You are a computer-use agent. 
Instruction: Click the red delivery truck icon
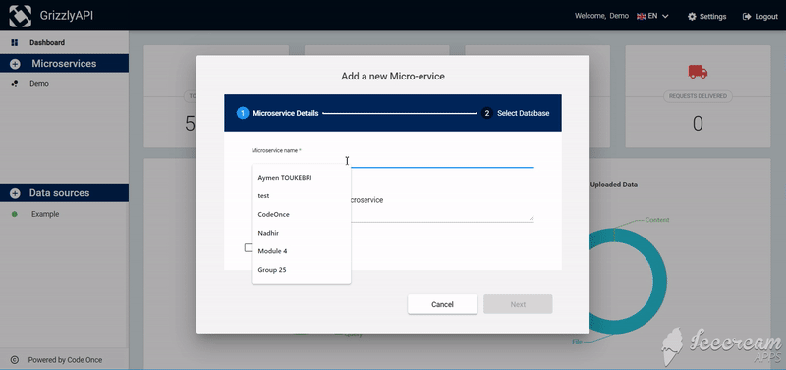point(698,72)
